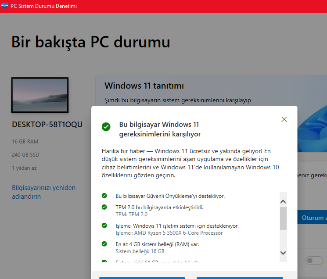Click 'İşlemci: AMD Ryzen 5 3500X' text
Screen dimensions: 327x279
point(169,233)
